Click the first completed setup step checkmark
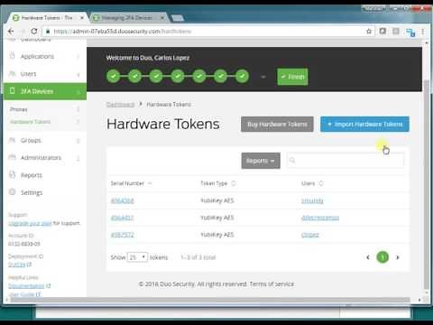Viewport: 433px width, 325px height. click(x=114, y=77)
